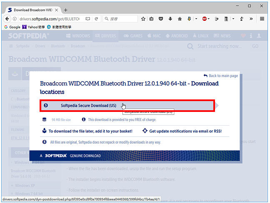The image size is (270, 203).
Task: Click Softpedia Secure Download (US) button
Action: click(127, 106)
